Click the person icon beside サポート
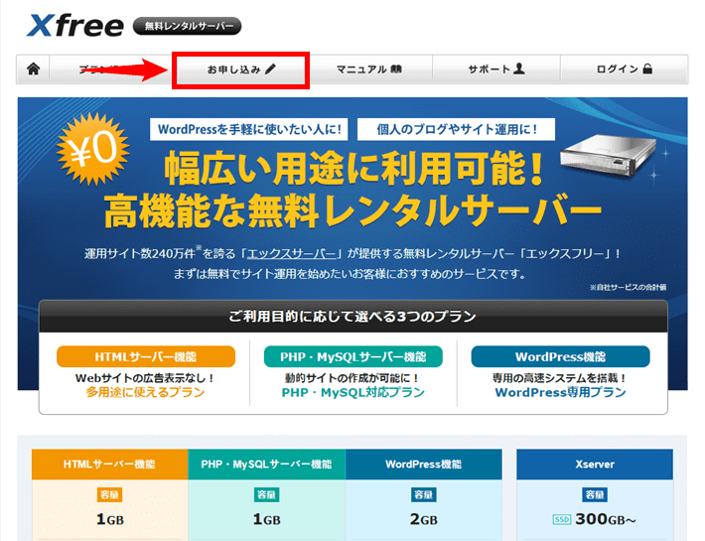This screenshot has width=705, height=541. [x=519, y=68]
